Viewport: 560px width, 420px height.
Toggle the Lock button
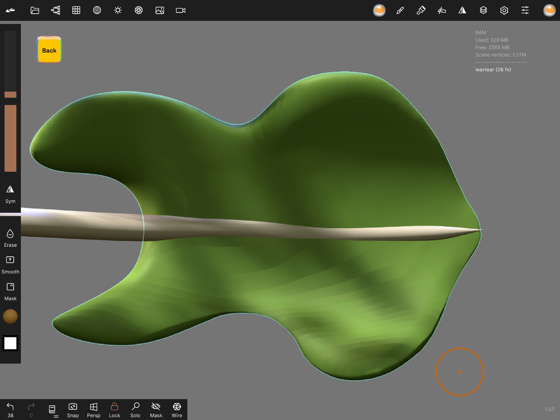coord(114,410)
